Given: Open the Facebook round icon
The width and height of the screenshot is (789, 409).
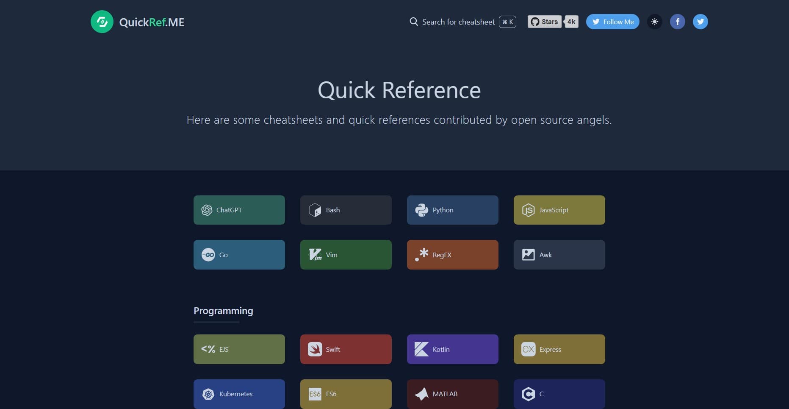Looking at the screenshot, I should pyautogui.click(x=678, y=22).
